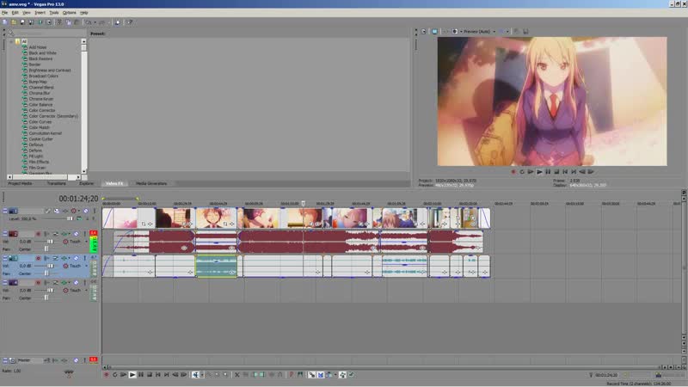Click Stop in timeline transport bar
Image resolution: width=688 pixels, height=387 pixels.
coord(150,375)
